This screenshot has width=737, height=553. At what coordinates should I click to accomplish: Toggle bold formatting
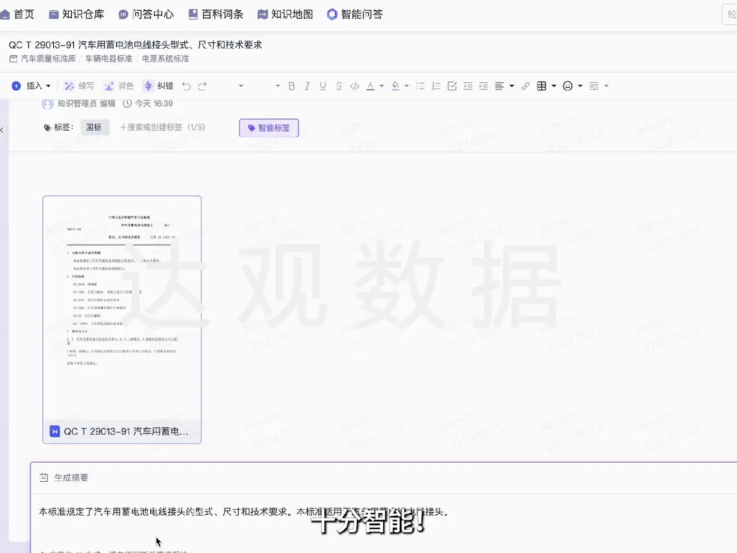pos(291,86)
